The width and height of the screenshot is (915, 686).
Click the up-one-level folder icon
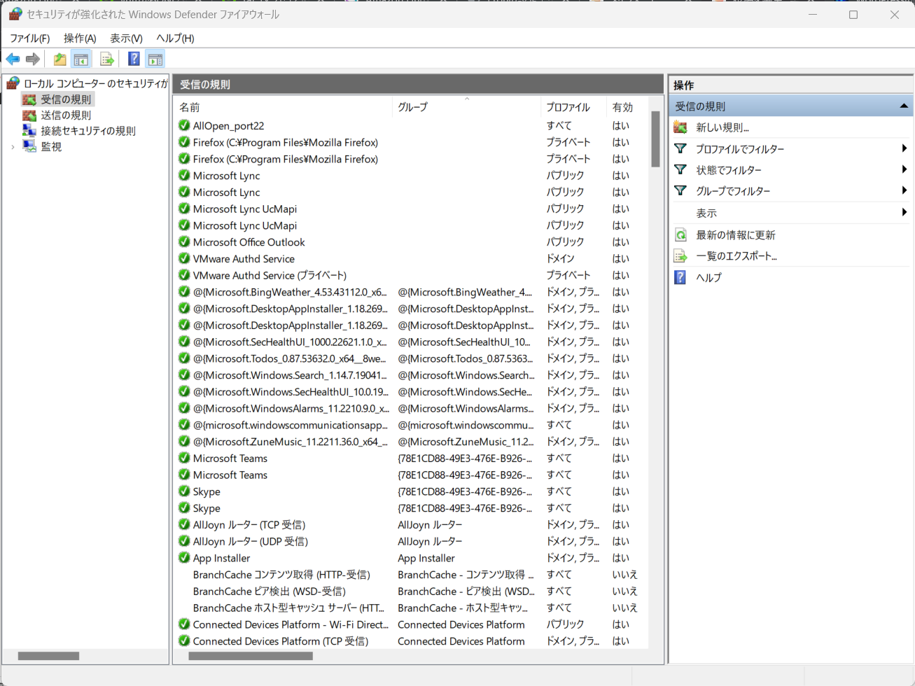click(60, 59)
